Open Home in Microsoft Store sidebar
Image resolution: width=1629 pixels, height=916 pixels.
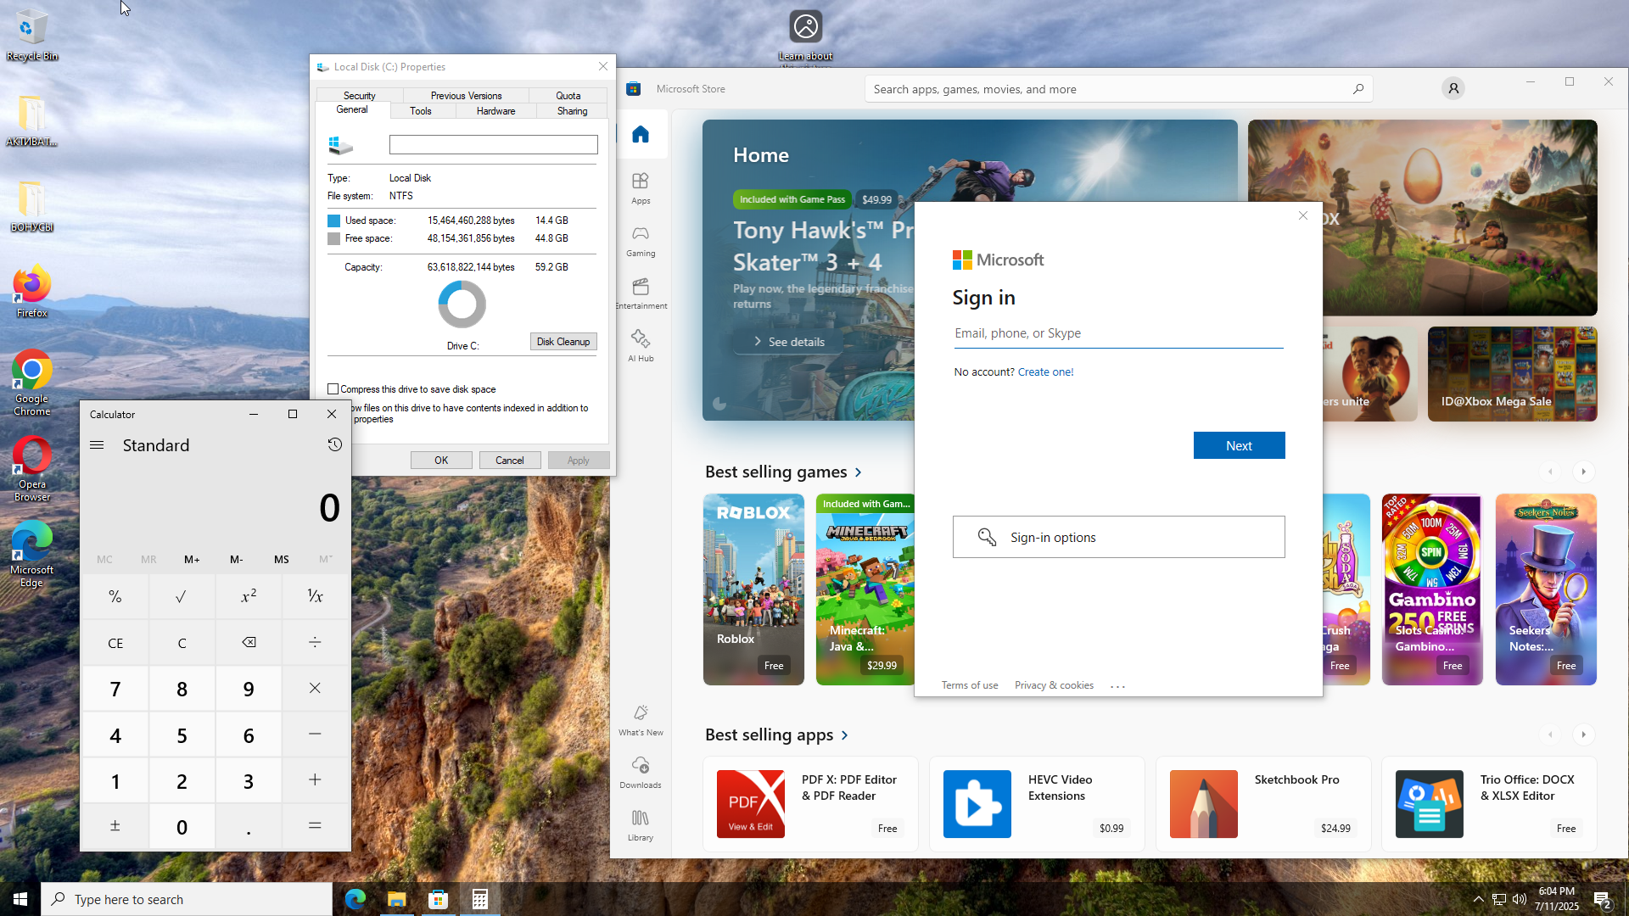point(641,135)
